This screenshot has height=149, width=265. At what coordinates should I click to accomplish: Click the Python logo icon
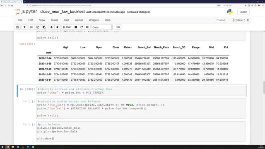tap(230, 12)
